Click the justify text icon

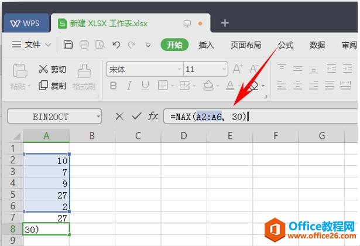click(330, 85)
